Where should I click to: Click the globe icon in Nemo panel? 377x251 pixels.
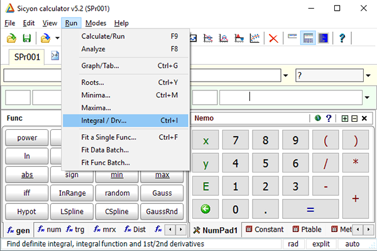[317, 118]
